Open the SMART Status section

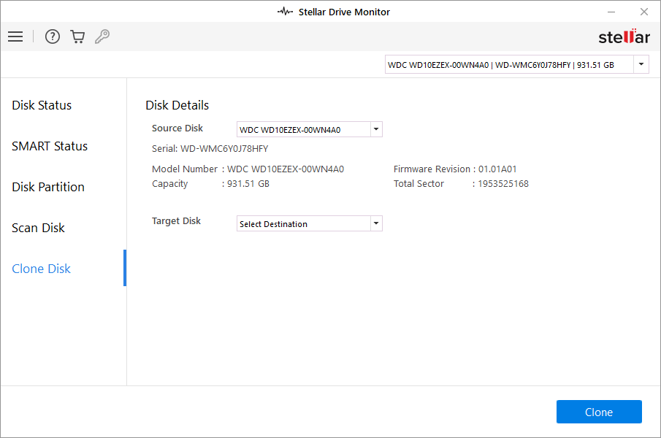(x=50, y=146)
